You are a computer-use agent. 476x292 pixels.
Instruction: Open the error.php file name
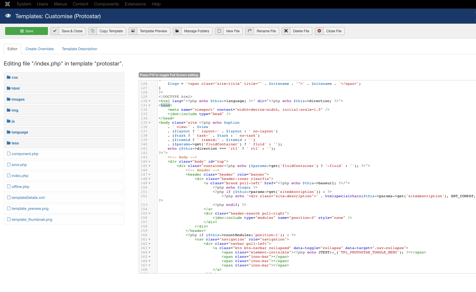(x=19, y=165)
